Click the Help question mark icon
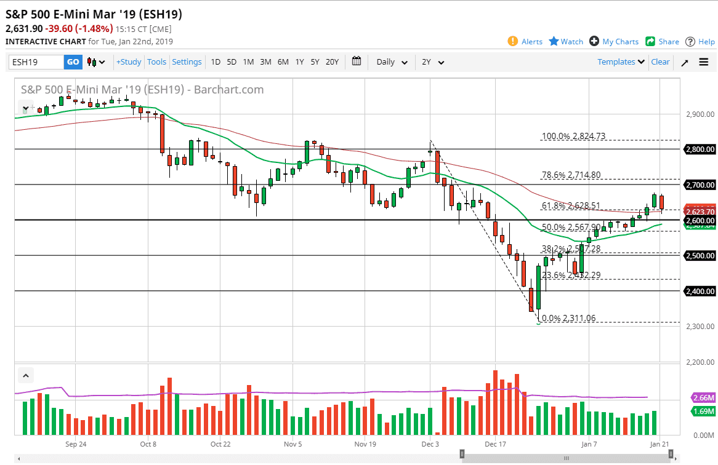The width and height of the screenshot is (718, 465). (691, 41)
